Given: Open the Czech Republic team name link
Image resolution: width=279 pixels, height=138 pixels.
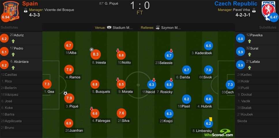Looking at the screenshot, I should [236, 3].
